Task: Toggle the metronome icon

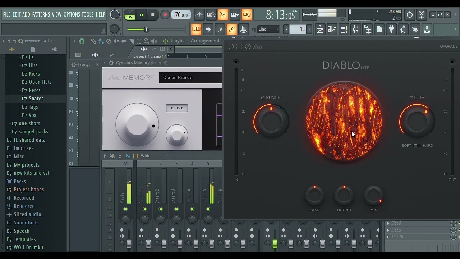Action: click(199, 14)
